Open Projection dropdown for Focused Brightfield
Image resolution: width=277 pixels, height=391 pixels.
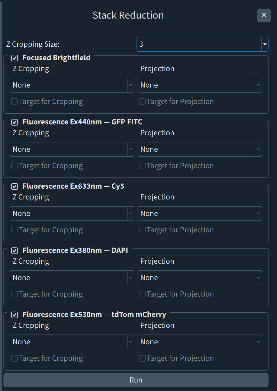coord(200,85)
